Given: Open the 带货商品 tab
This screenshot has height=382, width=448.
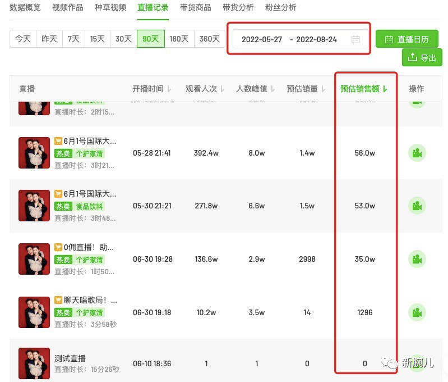Looking at the screenshot, I should point(196,7).
